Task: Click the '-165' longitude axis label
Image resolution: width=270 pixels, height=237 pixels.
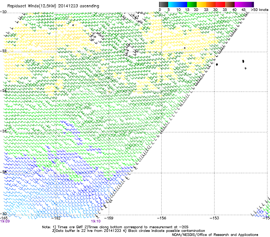Action: pos(4,218)
